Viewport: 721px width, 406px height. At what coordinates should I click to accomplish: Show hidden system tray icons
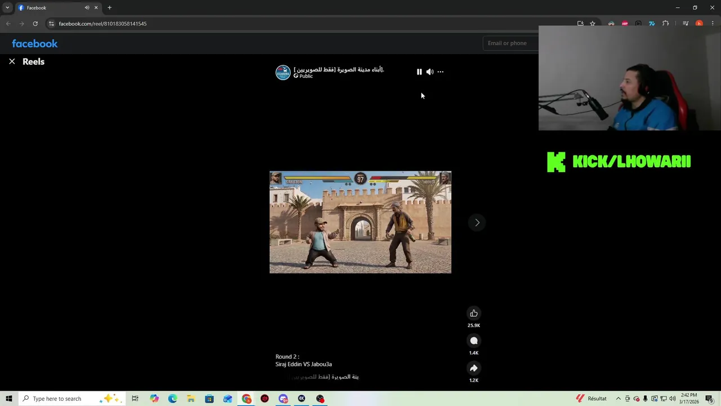point(618,399)
